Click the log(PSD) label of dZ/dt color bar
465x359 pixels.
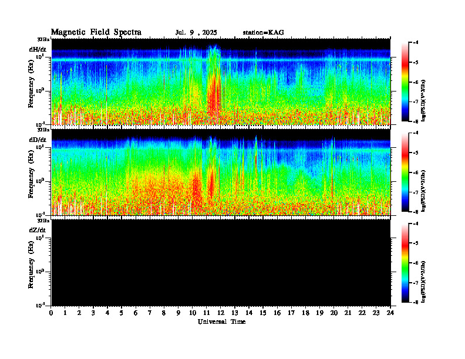point(424,281)
